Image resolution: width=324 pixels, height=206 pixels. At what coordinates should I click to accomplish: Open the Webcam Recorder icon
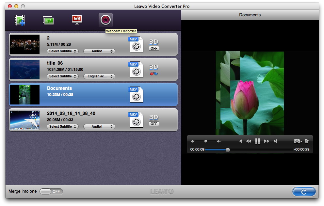pyautogui.click(x=105, y=20)
